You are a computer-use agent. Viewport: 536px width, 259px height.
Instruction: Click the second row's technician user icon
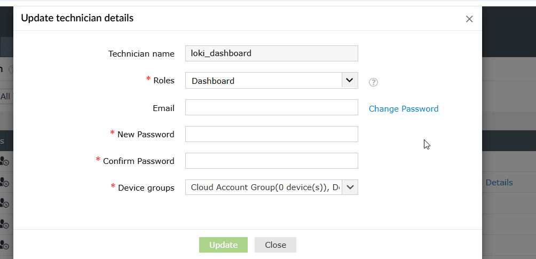pyautogui.click(x=4, y=182)
